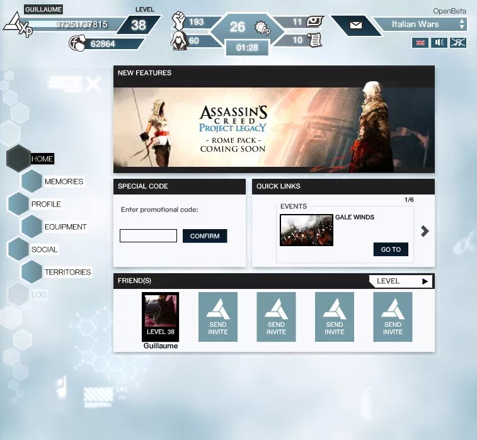This screenshot has height=440, width=477.
Task: Click the 37251737815 XP progress bar
Action: tap(76, 25)
